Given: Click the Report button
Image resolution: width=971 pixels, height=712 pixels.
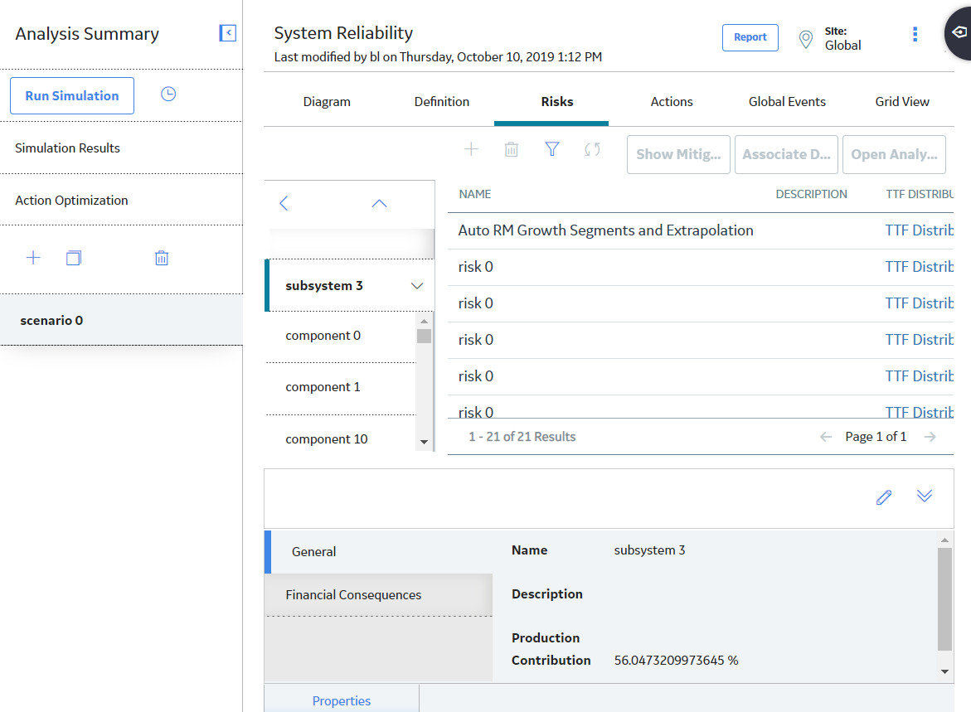Looking at the screenshot, I should [750, 37].
